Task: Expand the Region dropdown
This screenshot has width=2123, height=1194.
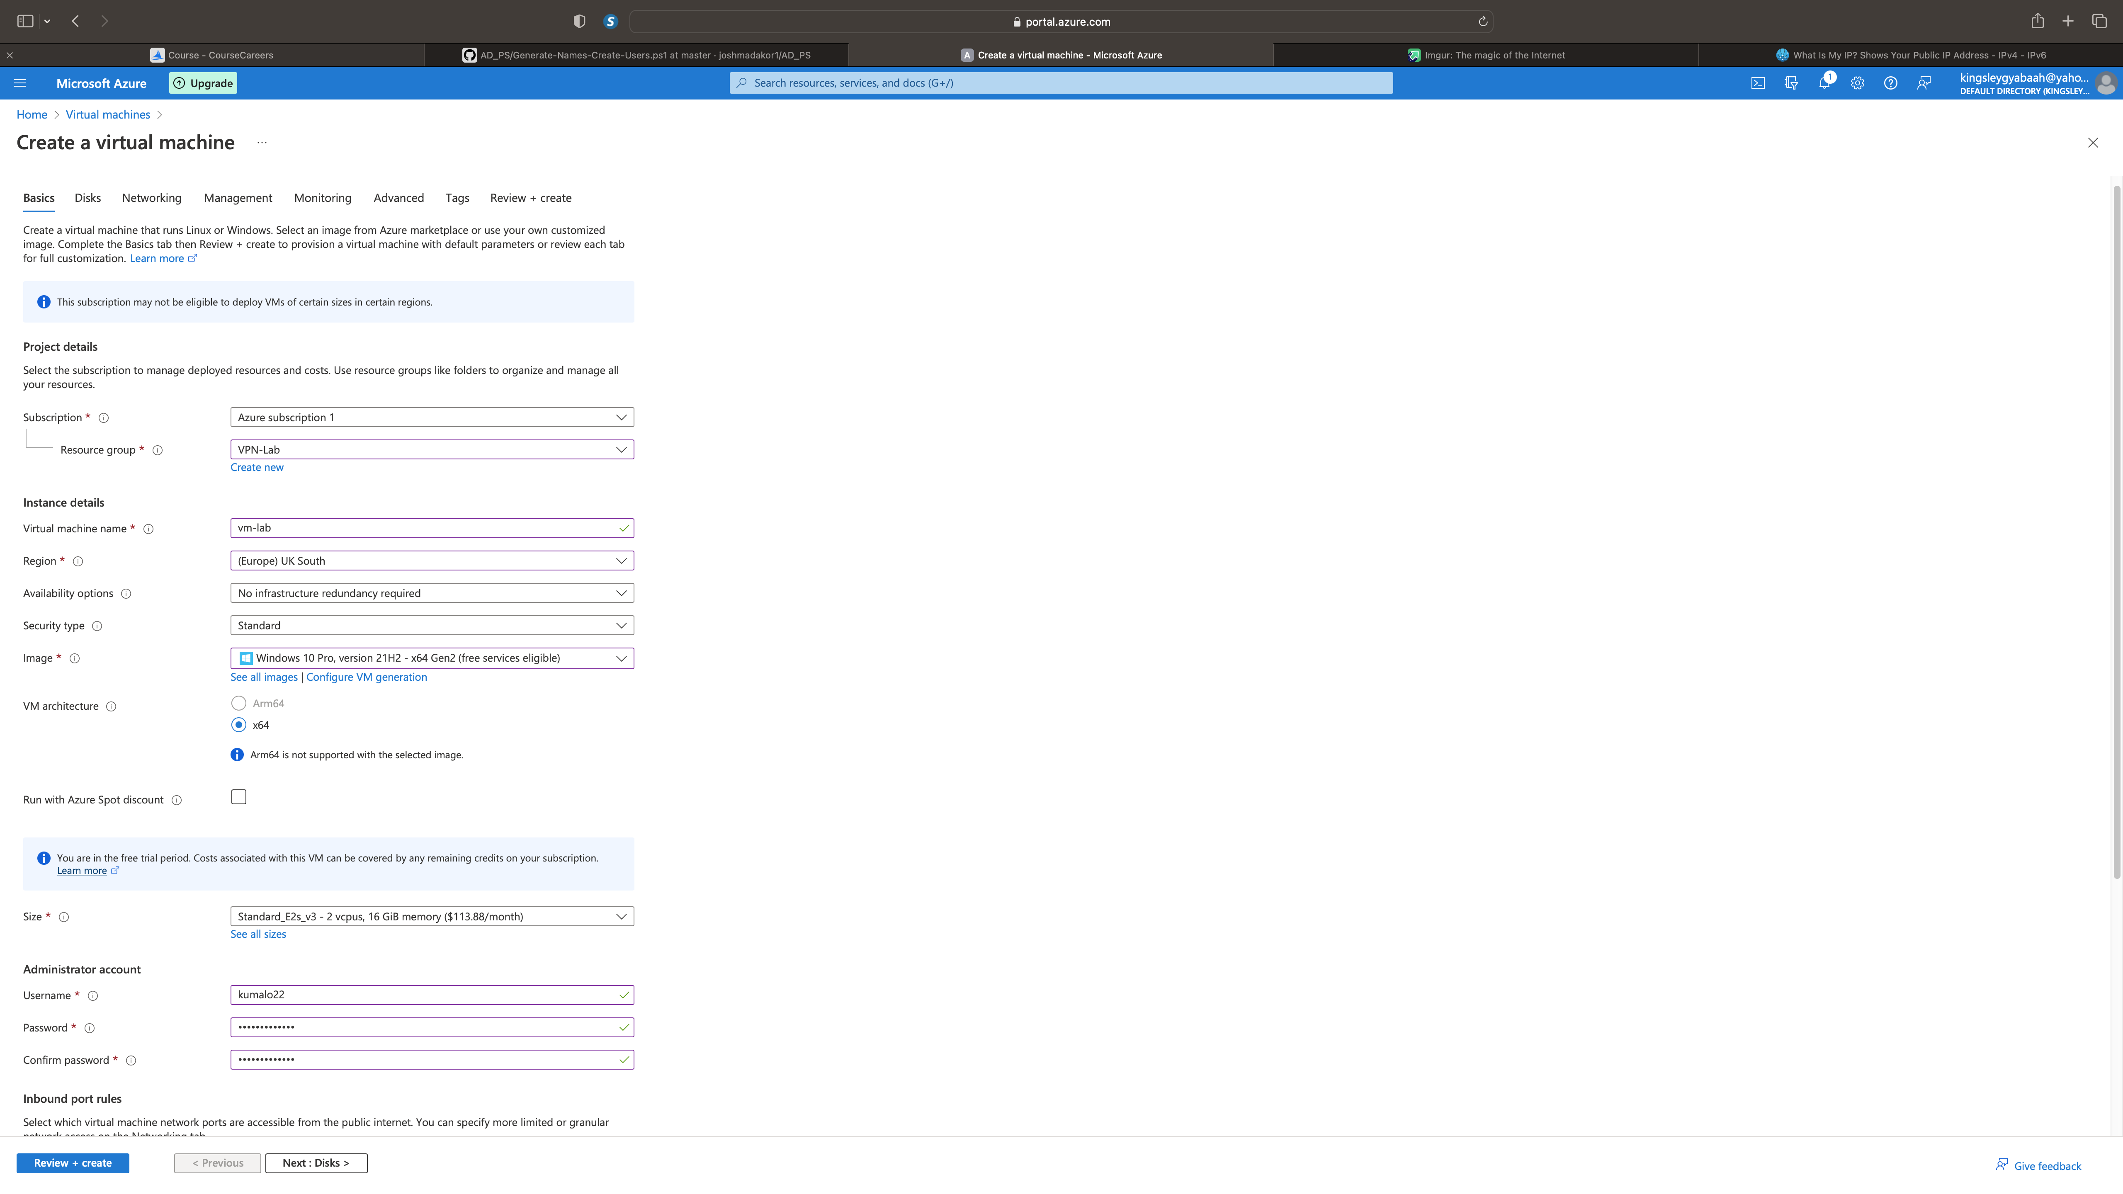Action: (x=432, y=561)
